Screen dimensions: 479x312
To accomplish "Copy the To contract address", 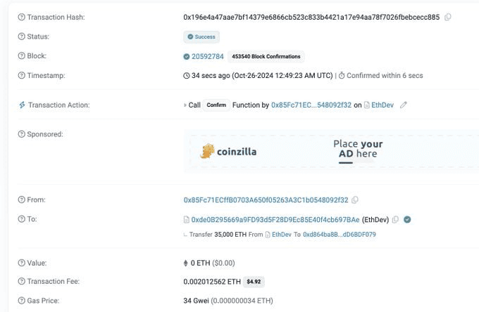I will coord(395,219).
